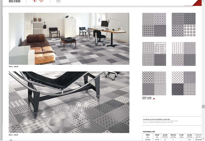
Task: Click the red corner fold at page top
Action: 197,3
